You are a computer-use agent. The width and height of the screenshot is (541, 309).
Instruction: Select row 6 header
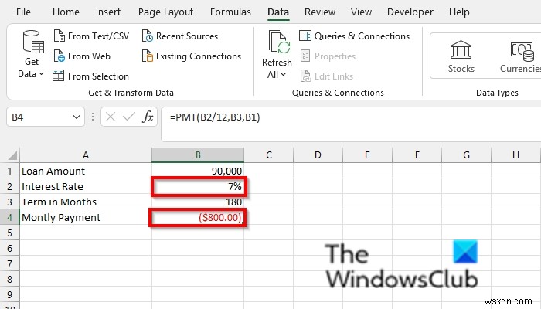click(9, 248)
